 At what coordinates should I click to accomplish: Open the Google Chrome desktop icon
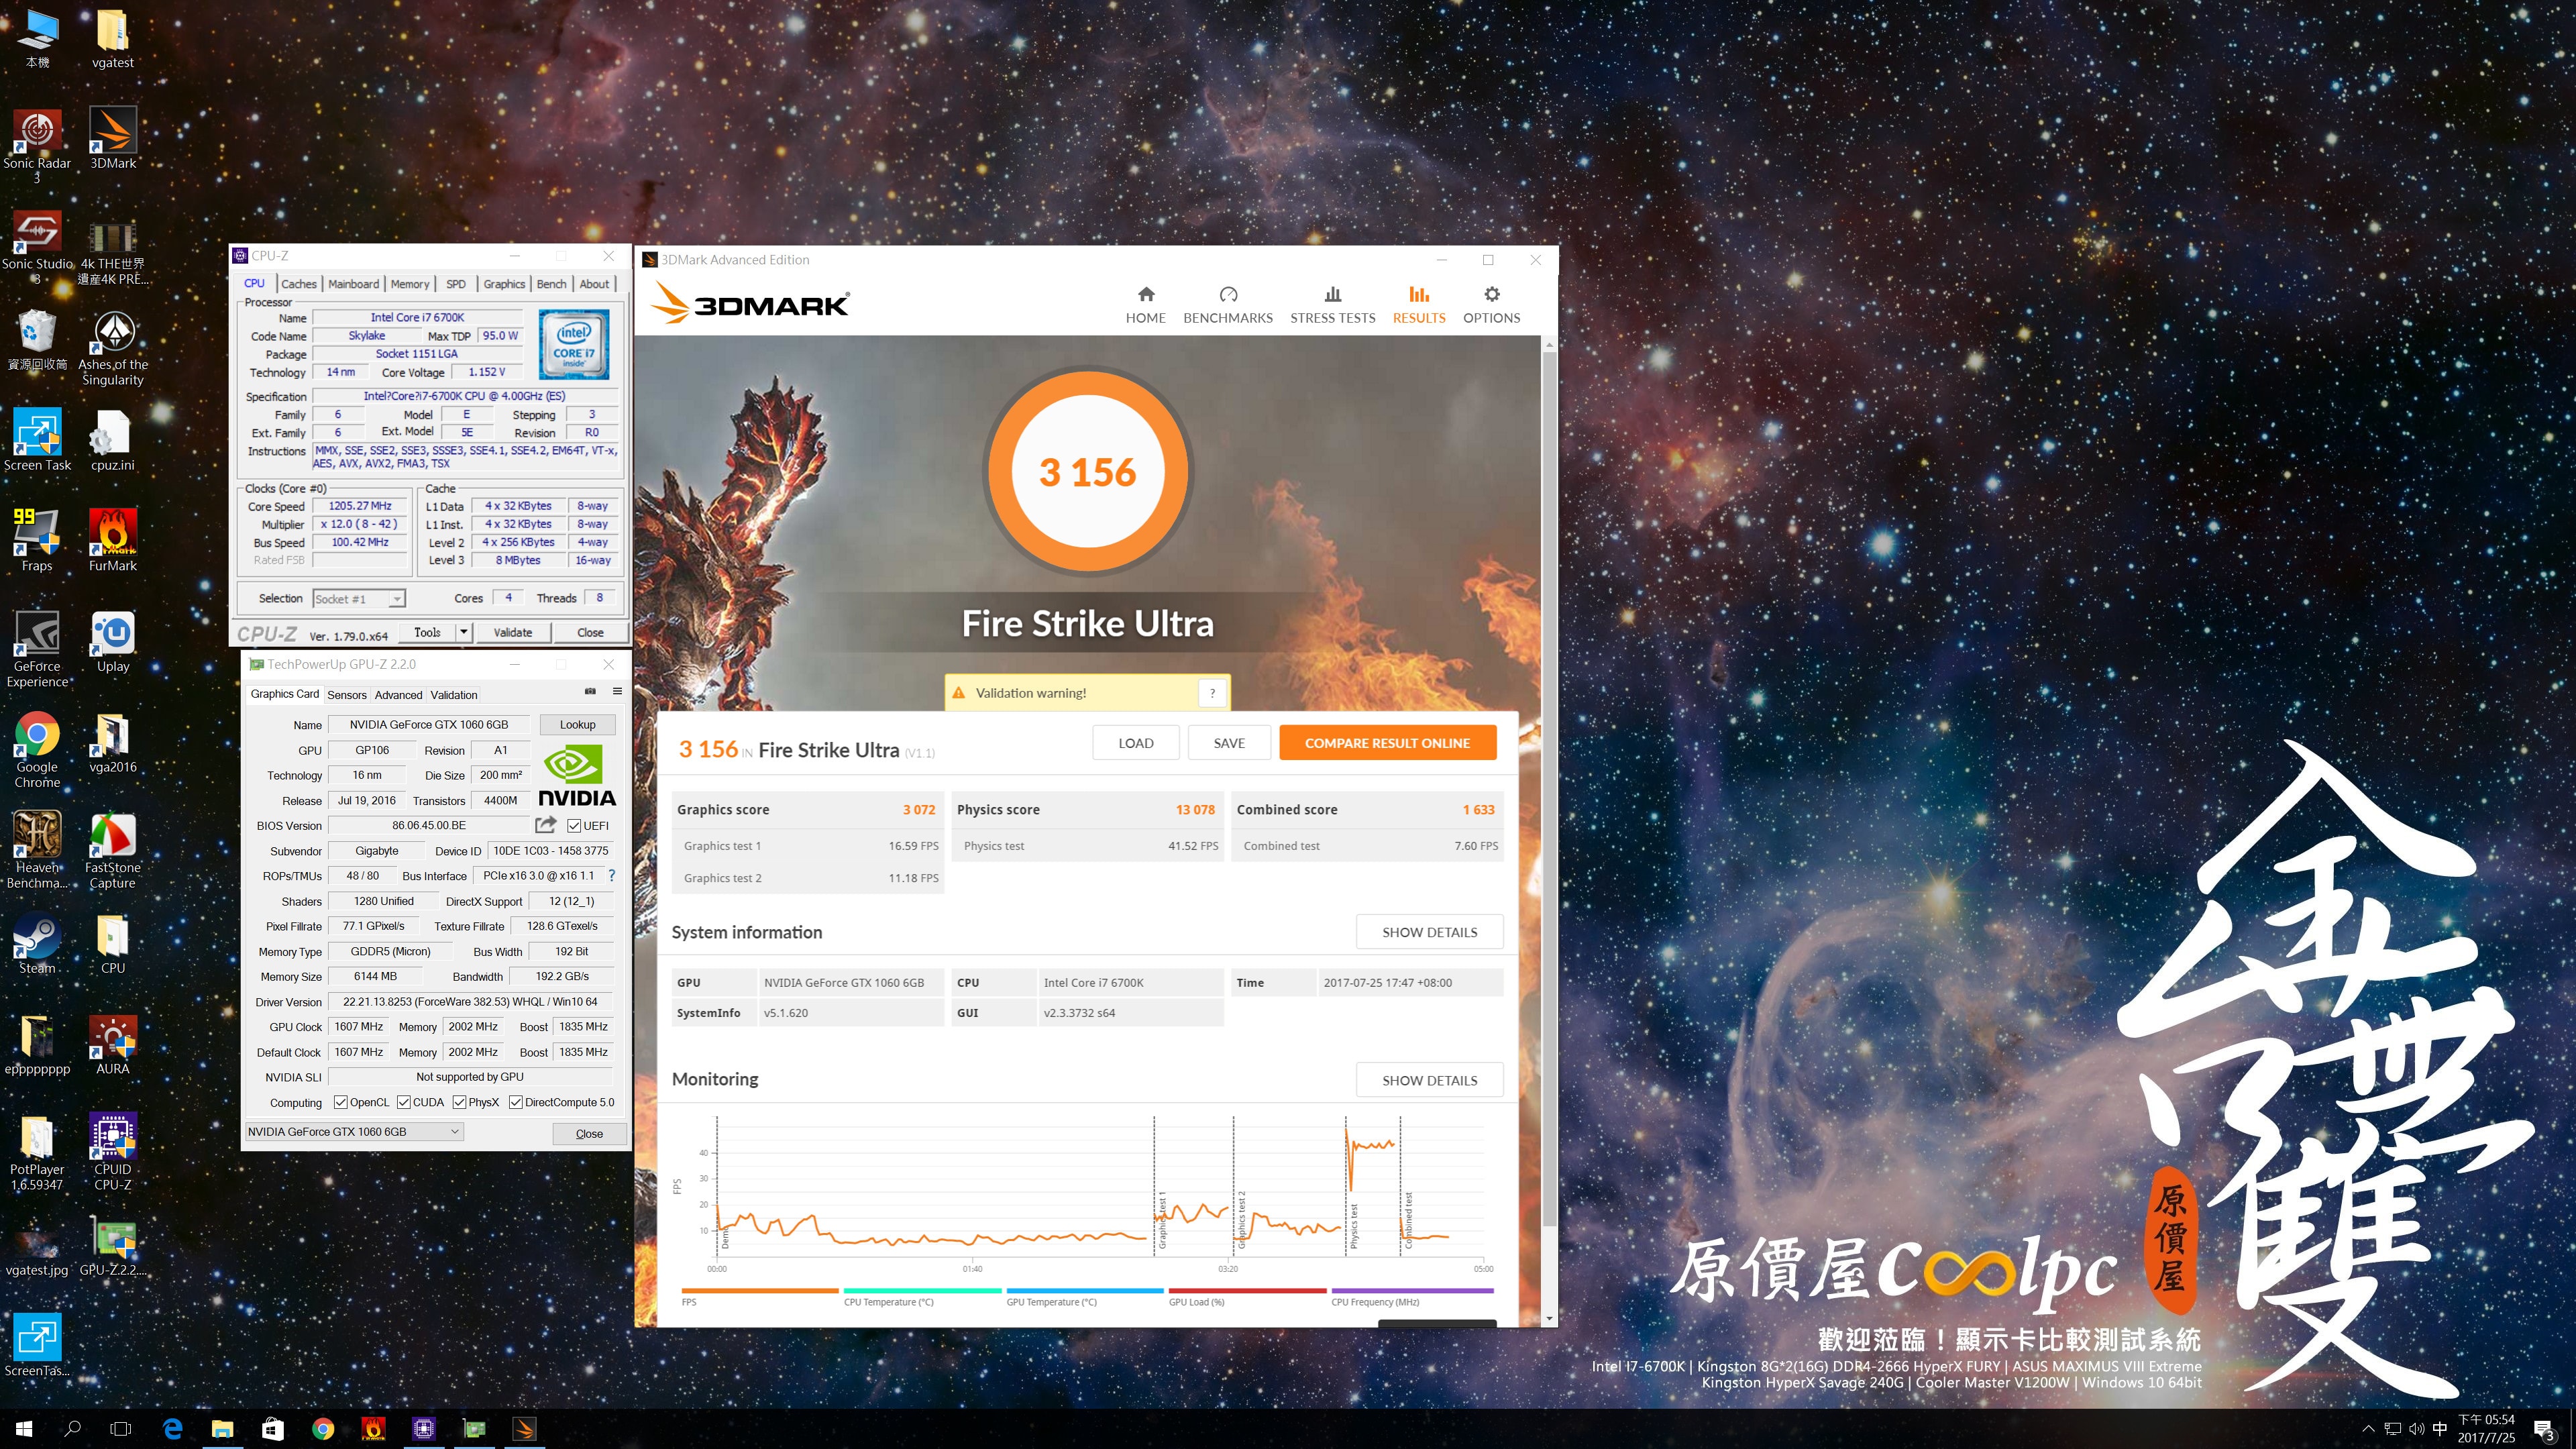(37, 750)
